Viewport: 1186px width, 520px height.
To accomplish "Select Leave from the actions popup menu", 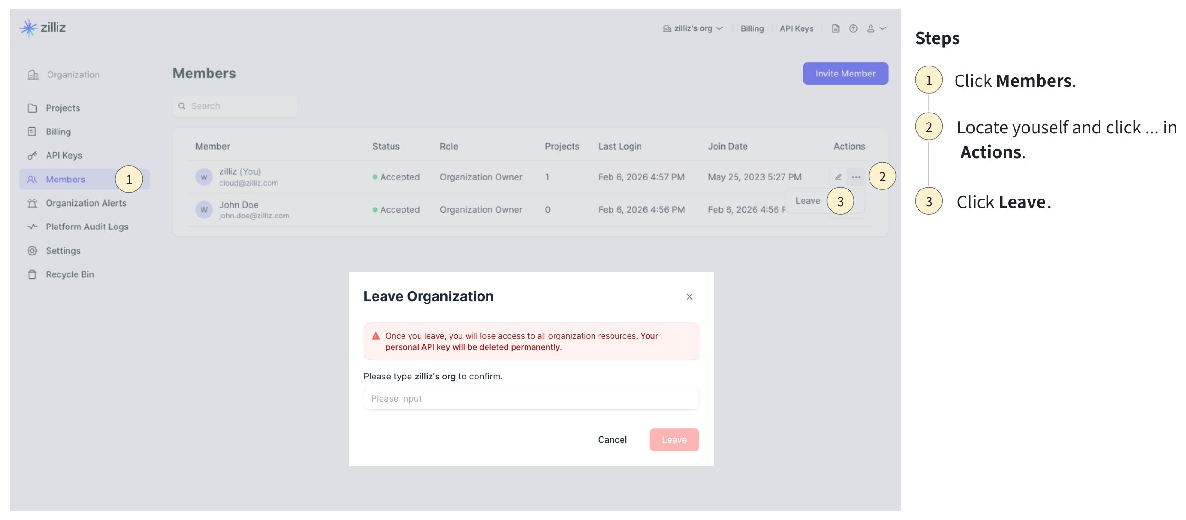I will tap(808, 201).
